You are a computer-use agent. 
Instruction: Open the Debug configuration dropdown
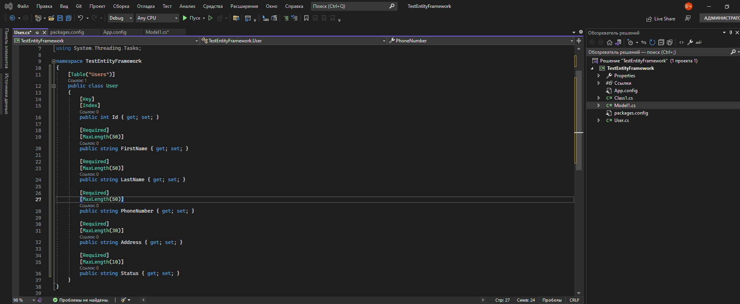click(x=121, y=18)
